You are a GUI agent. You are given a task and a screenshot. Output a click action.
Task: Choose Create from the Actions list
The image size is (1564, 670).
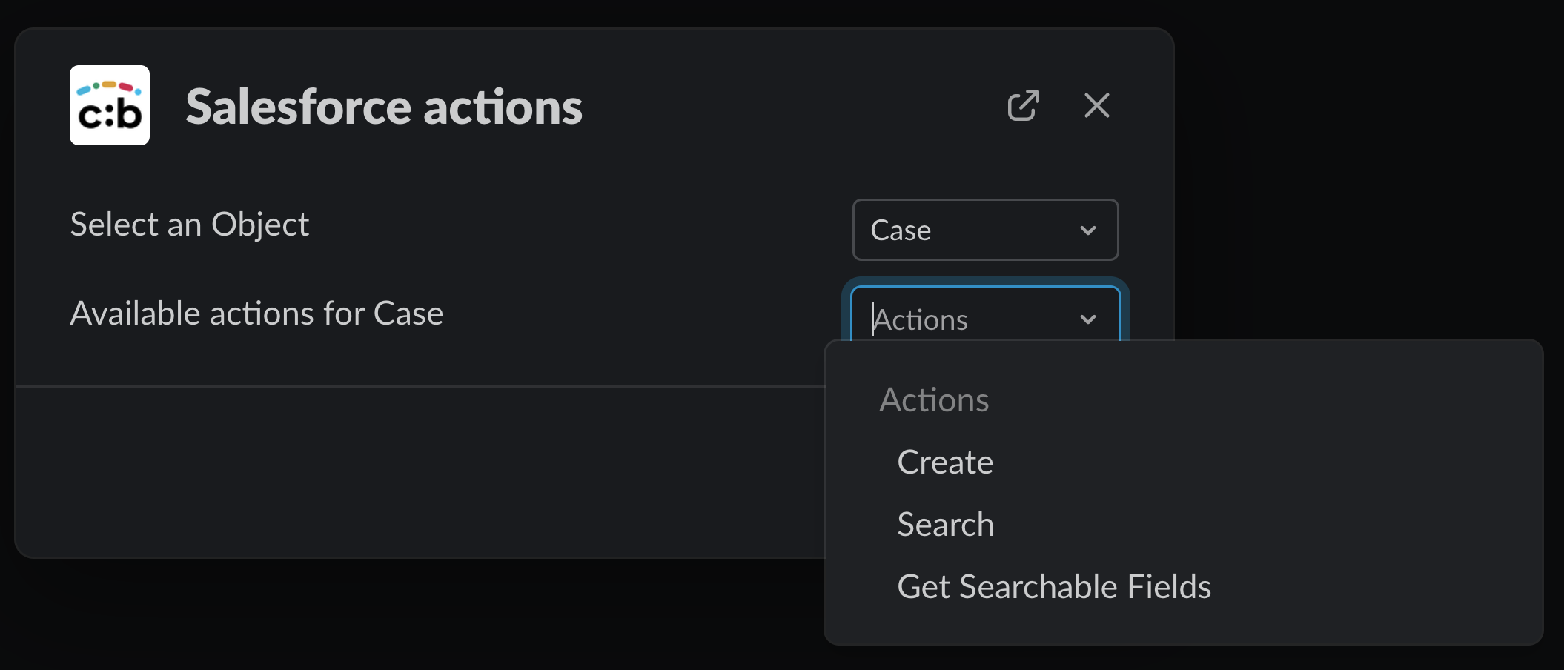tap(944, 462)
